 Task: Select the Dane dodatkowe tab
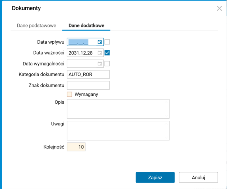tap(87, 26)
